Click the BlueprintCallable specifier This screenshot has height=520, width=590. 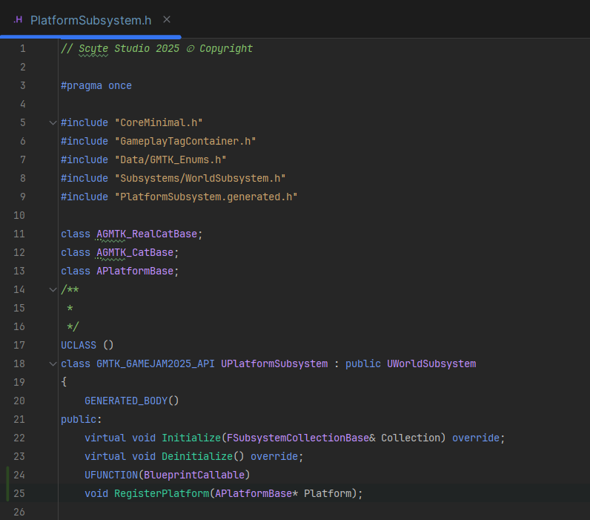(x=194, y=475)
